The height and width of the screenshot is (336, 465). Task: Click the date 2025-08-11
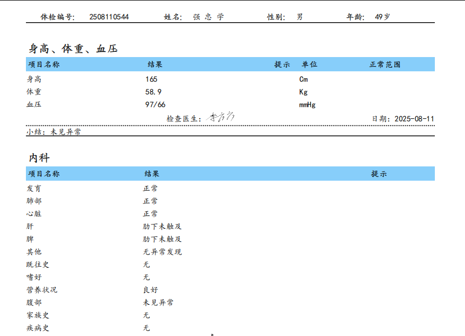(x=414, y=119)
